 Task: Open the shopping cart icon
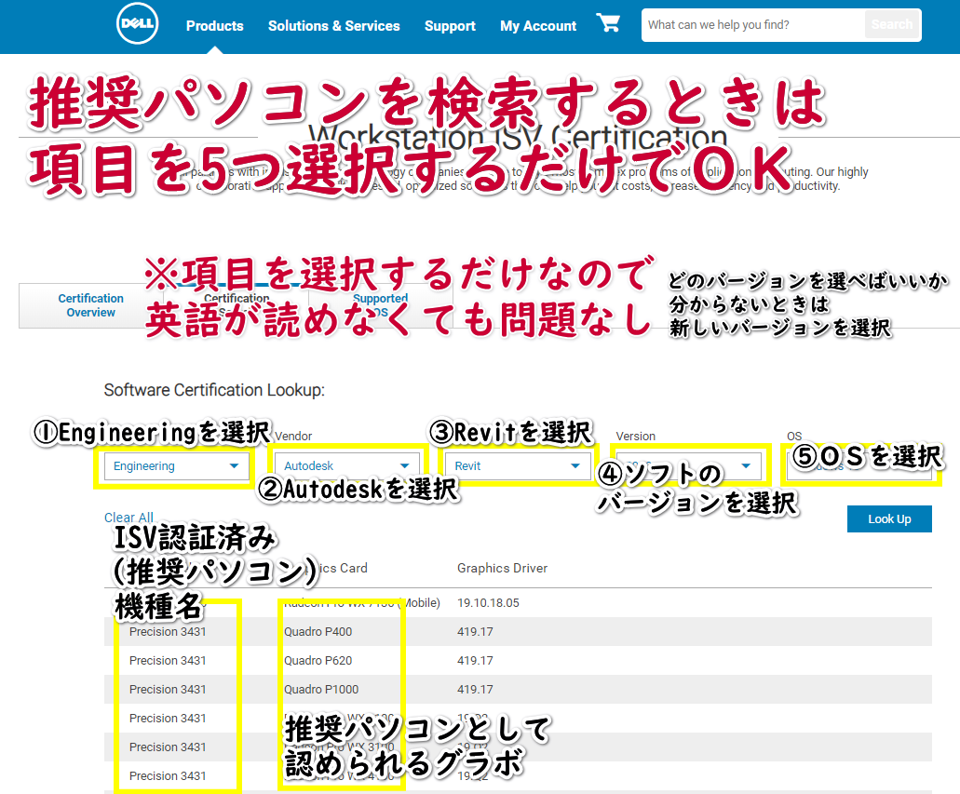click(x=608, y=23)
